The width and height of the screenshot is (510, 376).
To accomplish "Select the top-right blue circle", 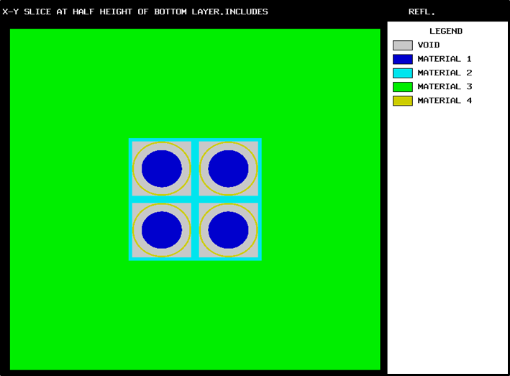I will [229, 168].
